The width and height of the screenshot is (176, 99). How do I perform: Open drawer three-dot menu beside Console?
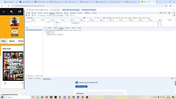[x=26, y=78]
